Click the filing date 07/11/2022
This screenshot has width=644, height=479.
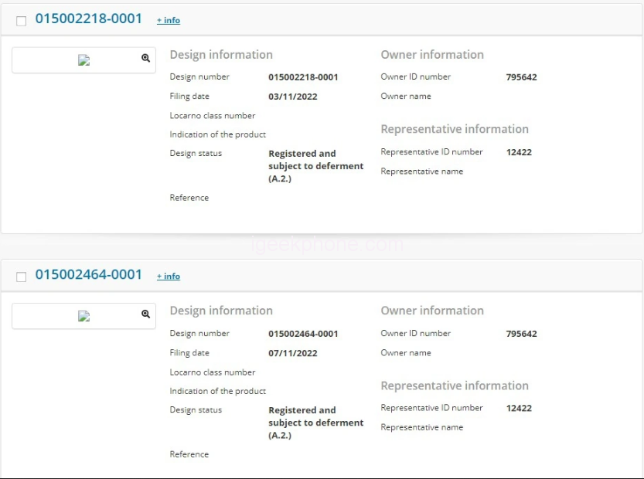292,353
